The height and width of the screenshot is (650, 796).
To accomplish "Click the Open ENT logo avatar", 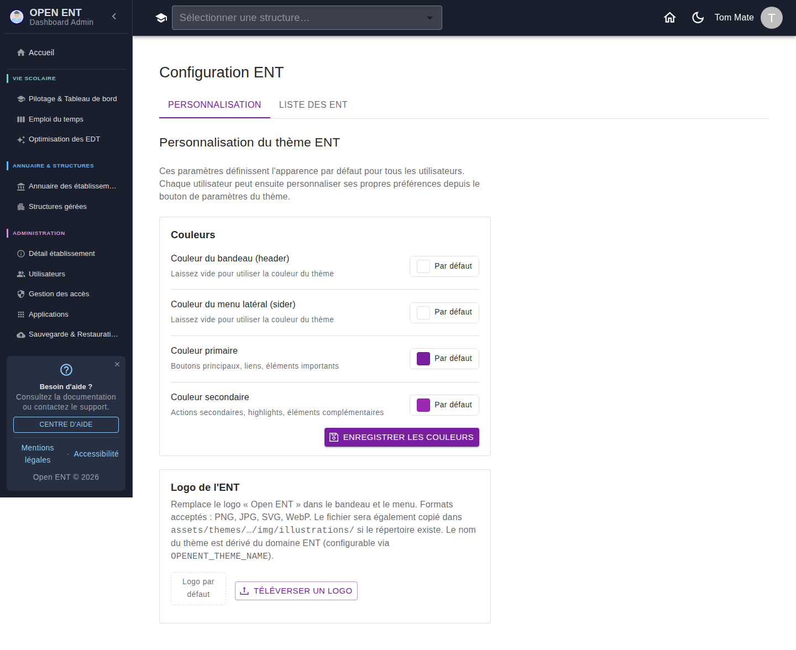I will (x=17, y=17).
